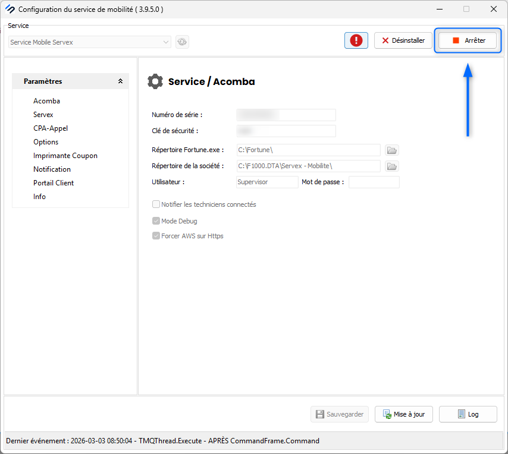This screenshot has height=454, width=508.
Task: Toggle the Mode Debug checkbox
Action: (x=156, y=221)
